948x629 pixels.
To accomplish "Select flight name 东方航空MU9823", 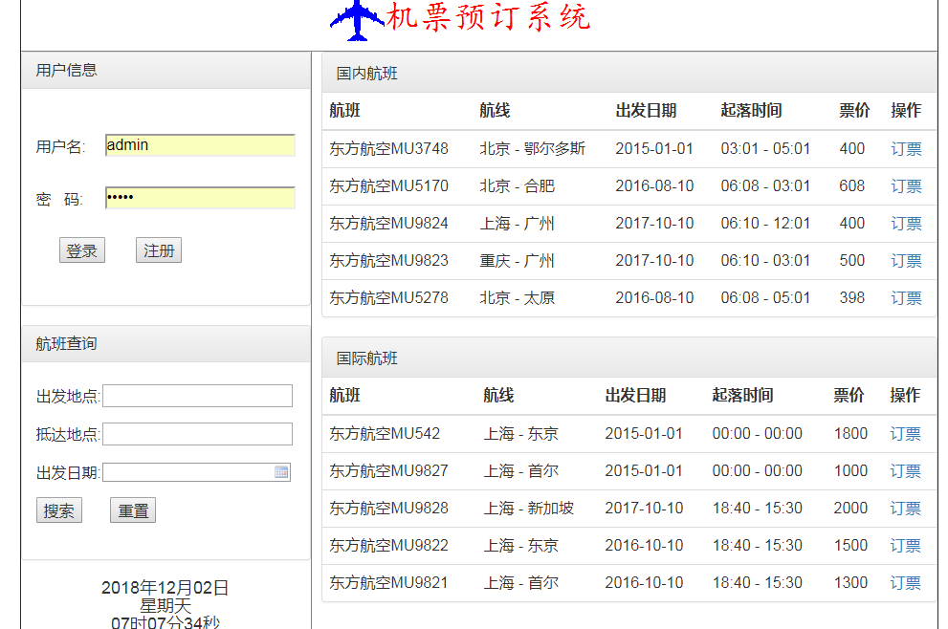I will 388,260.
